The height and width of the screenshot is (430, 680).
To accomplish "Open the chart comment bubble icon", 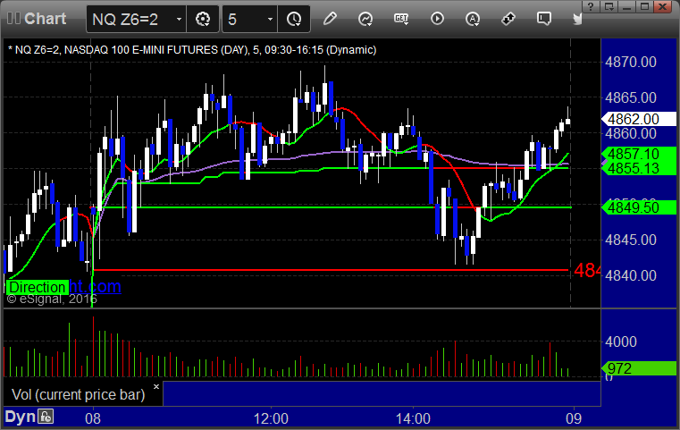I will coord(544,19).
